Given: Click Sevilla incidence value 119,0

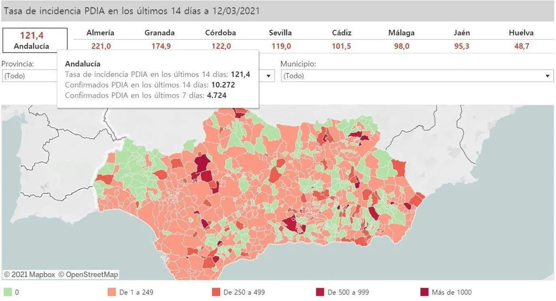Looking at the screenshot, I should tap(281, 46).
